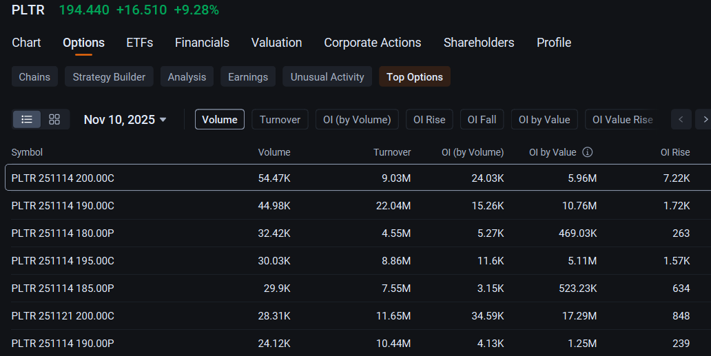Open the Financials tab

pyautogui.click(x=202, y=43)
